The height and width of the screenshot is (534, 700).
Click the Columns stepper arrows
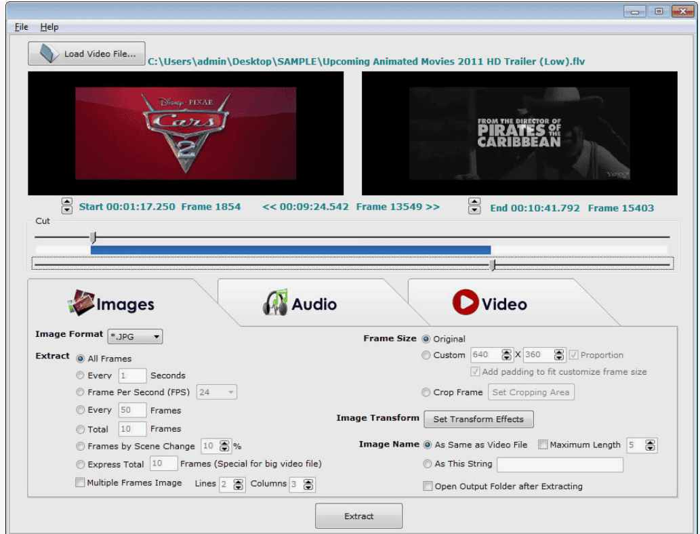coord(308,485)
